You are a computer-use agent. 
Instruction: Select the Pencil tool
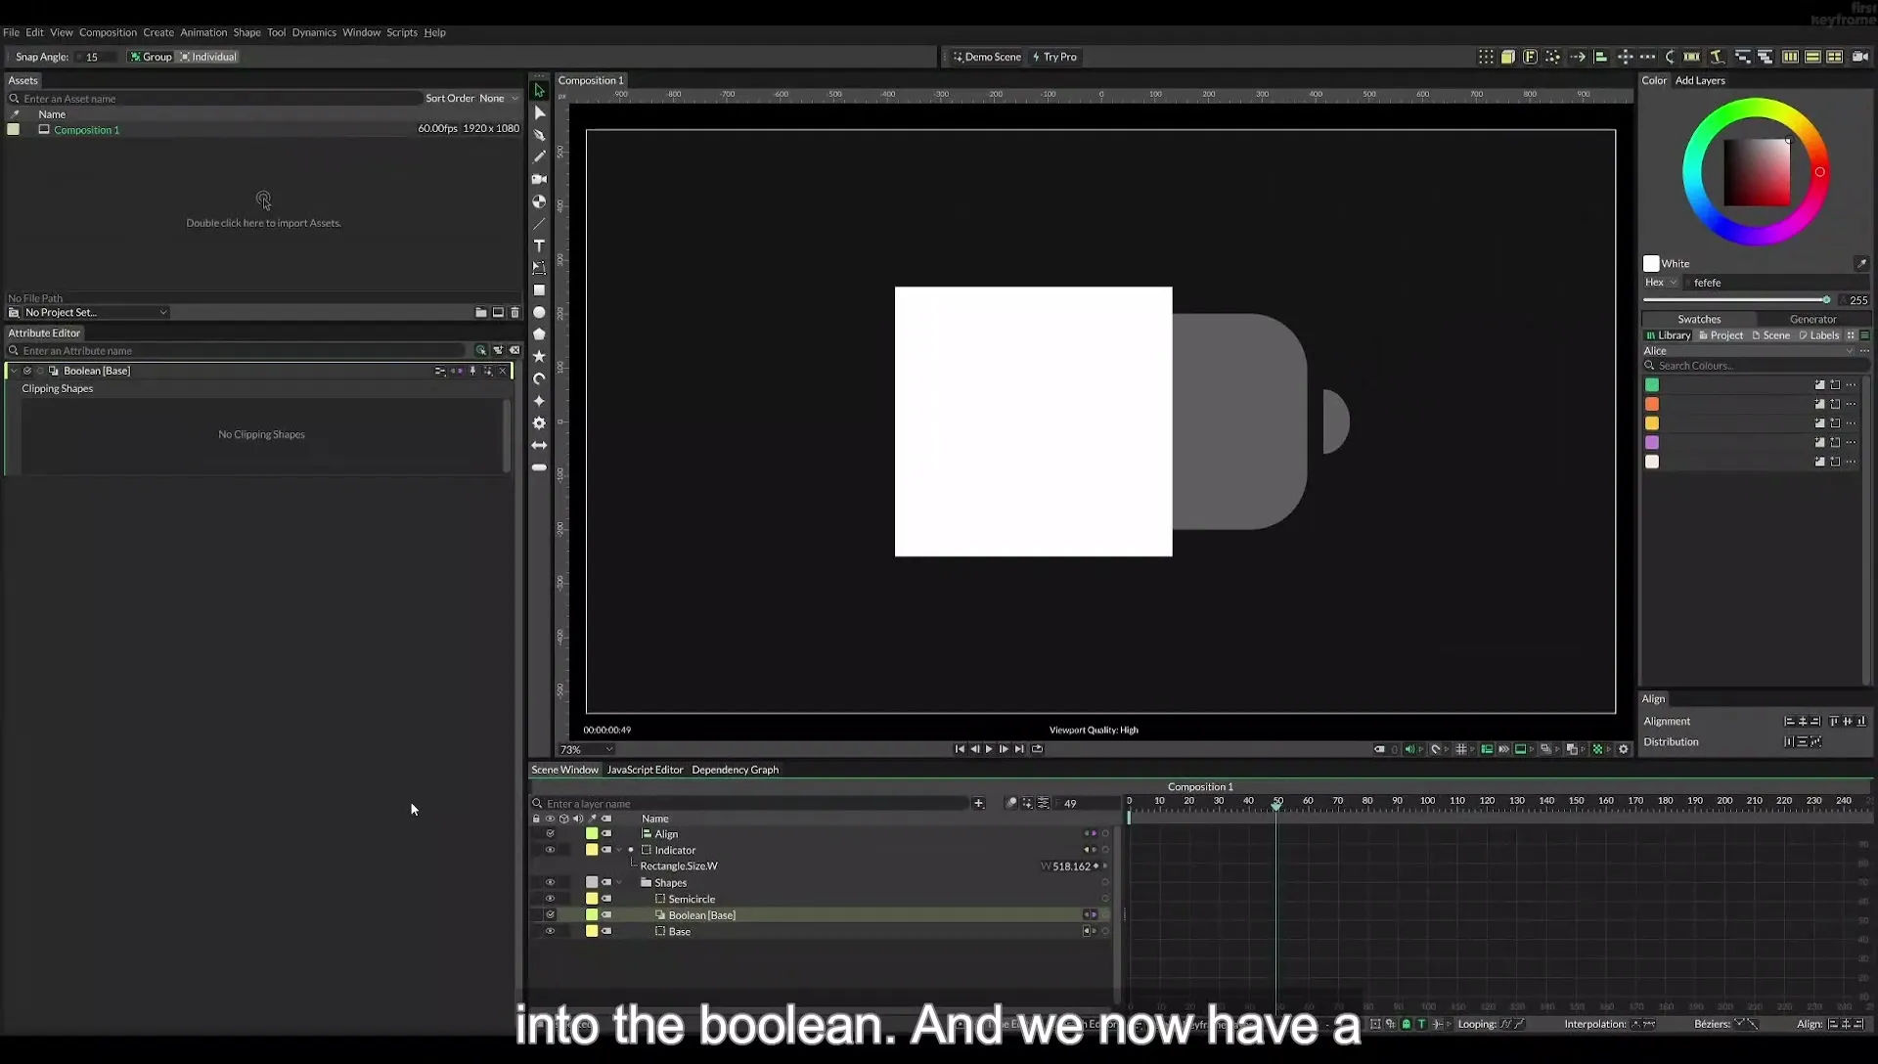tap(539, 156)
